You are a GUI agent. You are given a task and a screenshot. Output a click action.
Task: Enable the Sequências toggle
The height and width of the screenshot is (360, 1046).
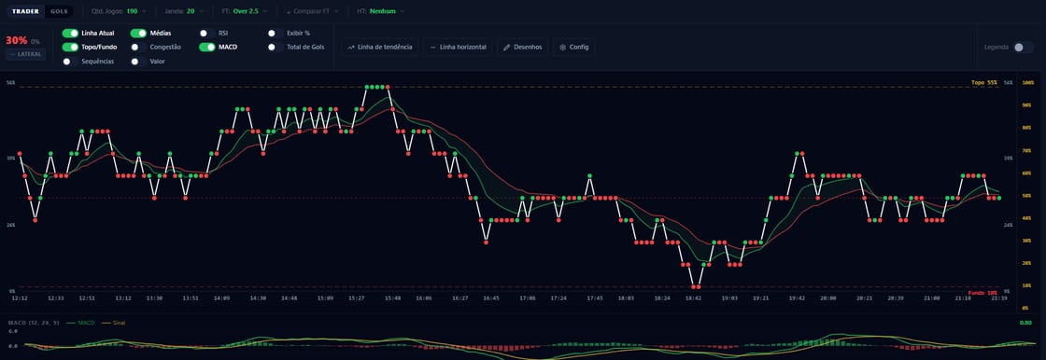pos(70,62)
